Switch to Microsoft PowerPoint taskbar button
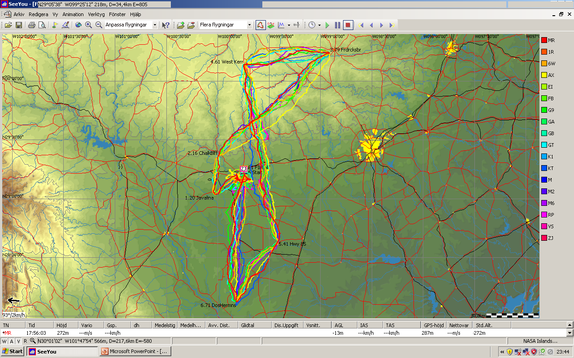The width and height of the screenshot is (574, 358). 135,351
